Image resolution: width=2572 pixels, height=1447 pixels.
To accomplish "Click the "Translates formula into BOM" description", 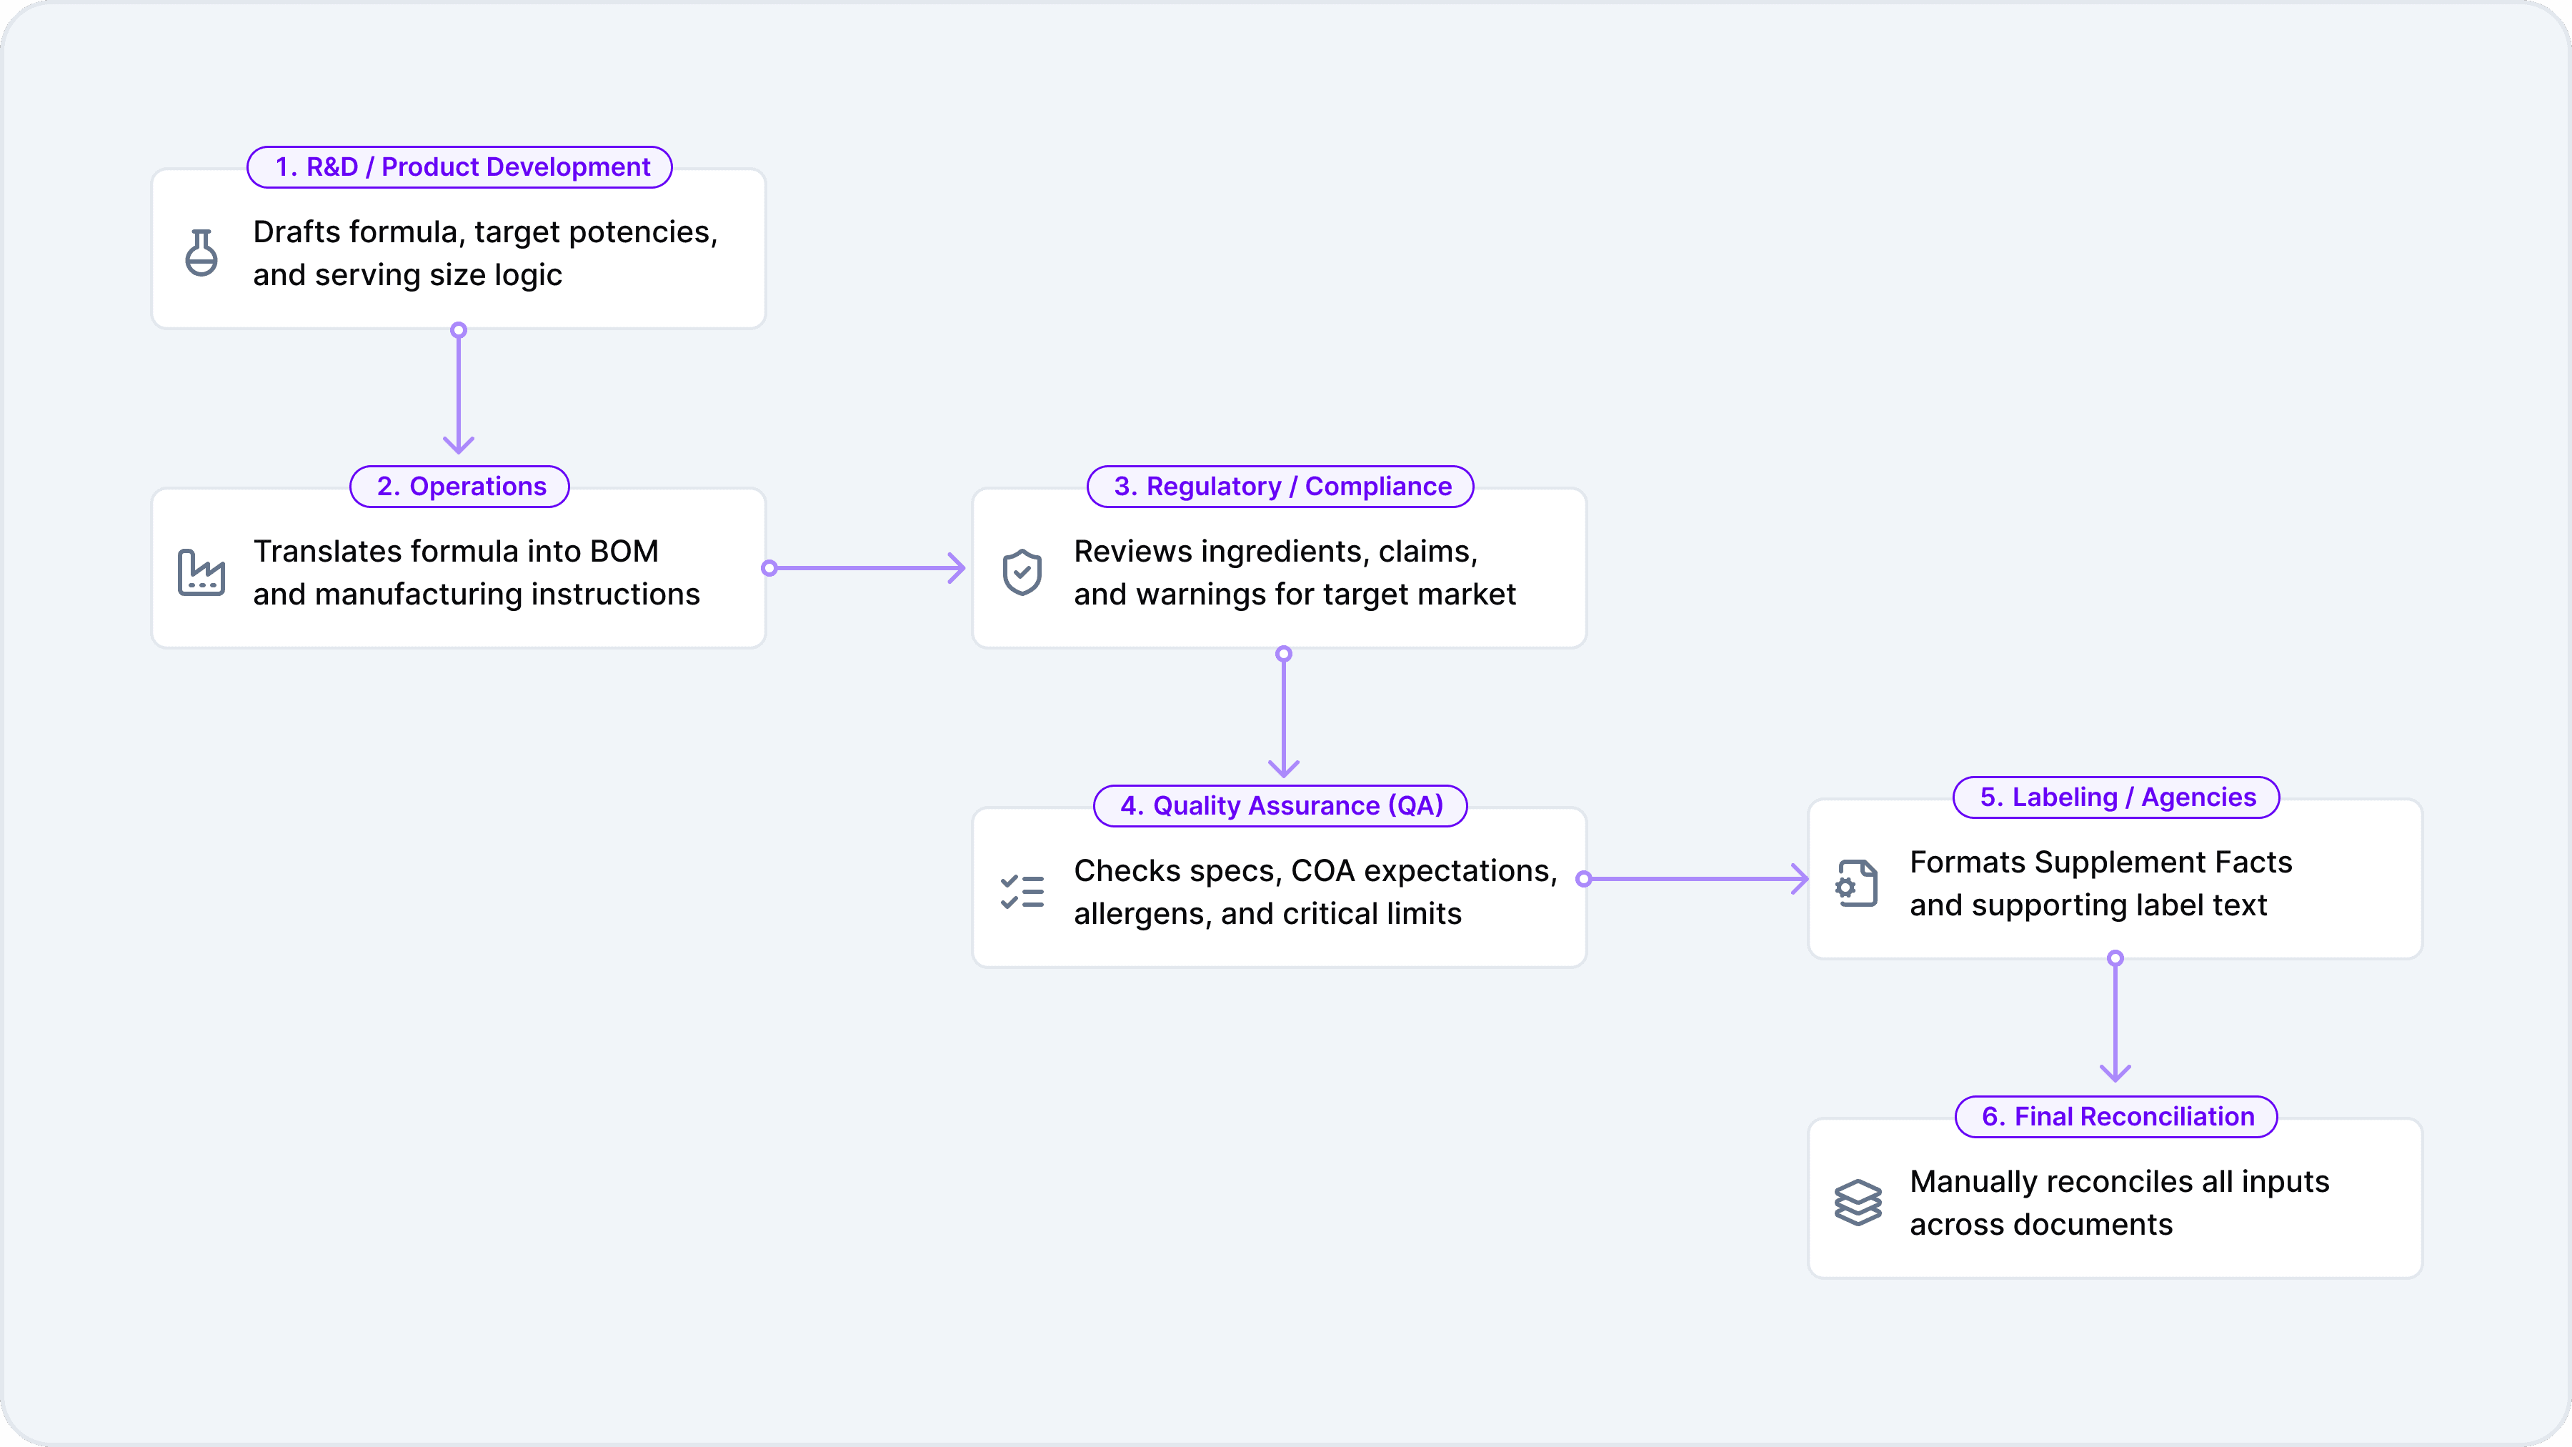I will click(455, 551).
